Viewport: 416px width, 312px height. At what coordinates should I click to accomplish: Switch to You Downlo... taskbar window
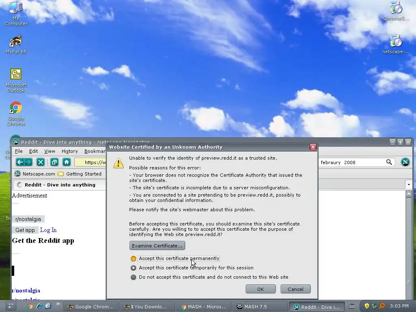147,306
